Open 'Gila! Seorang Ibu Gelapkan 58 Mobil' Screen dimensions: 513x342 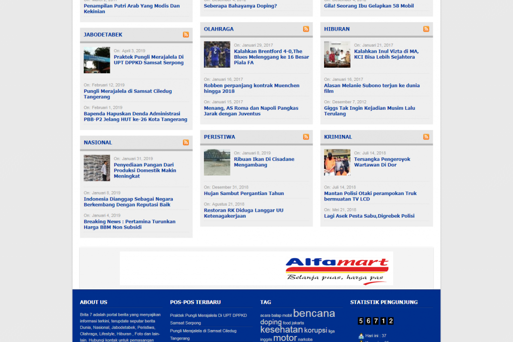[x=369, y=6]
